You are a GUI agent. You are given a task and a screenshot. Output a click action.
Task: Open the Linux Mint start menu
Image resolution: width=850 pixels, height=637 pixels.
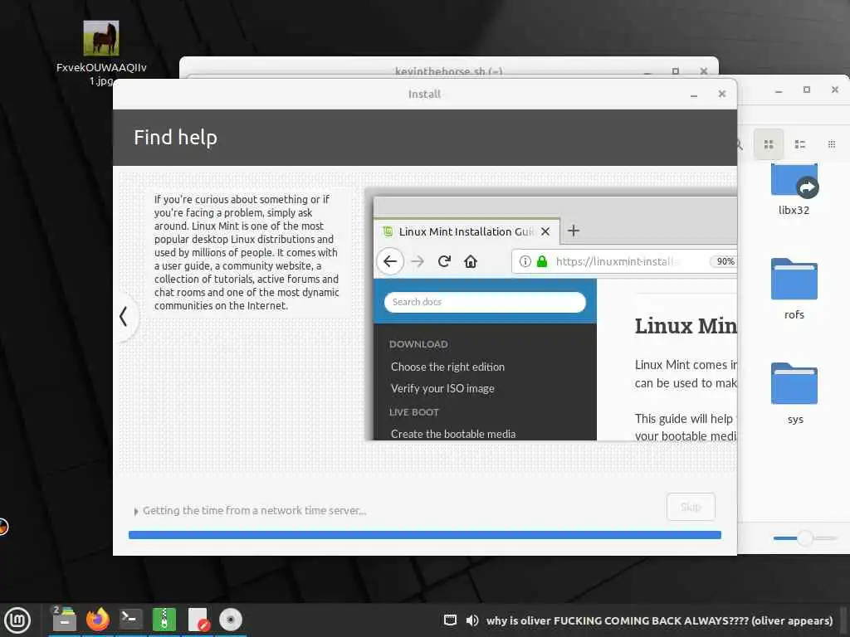(x=17, y=620)
